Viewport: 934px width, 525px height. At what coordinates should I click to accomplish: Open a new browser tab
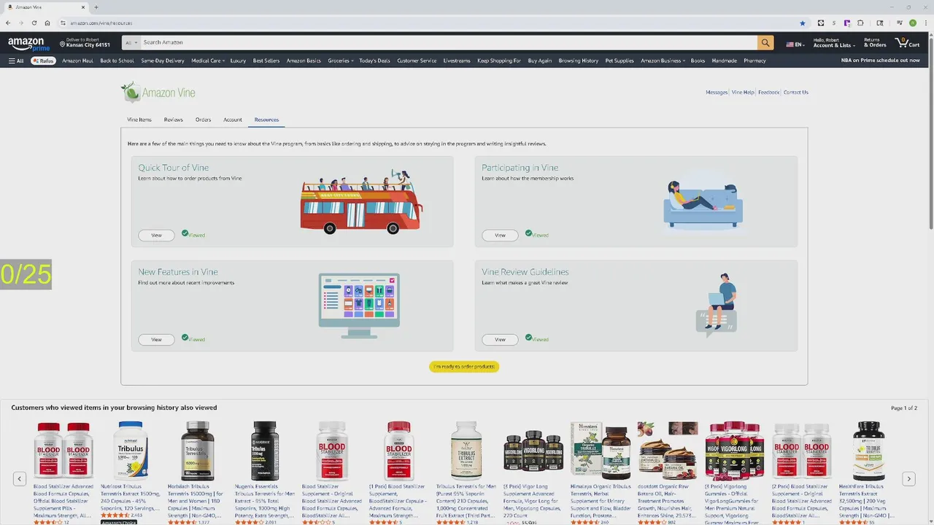(x=96, y=7)
